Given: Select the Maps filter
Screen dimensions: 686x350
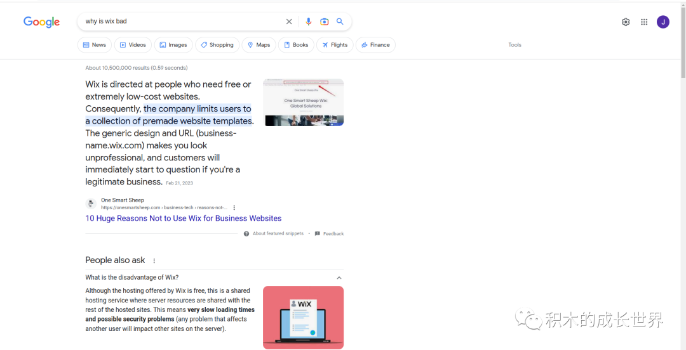Looking at the screenshot, I should (259, 45).
